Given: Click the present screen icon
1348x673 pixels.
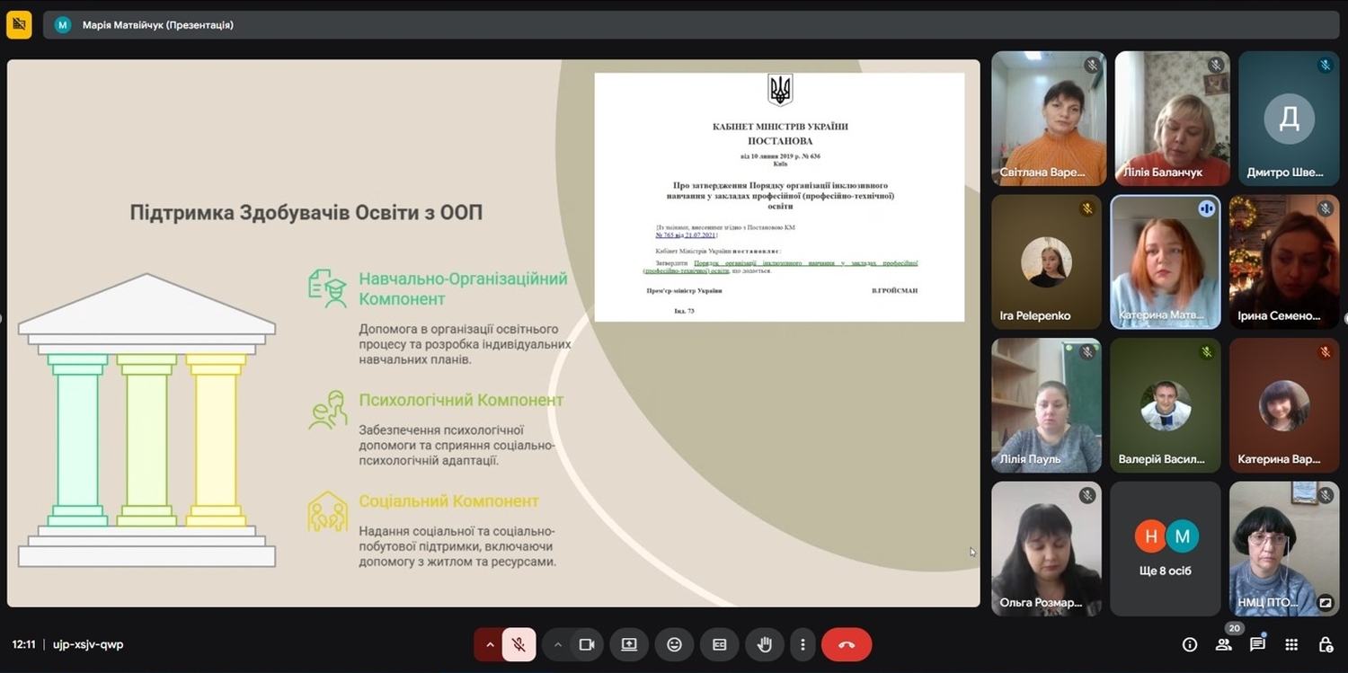Looking at the screenshot, I should point(629,644).
